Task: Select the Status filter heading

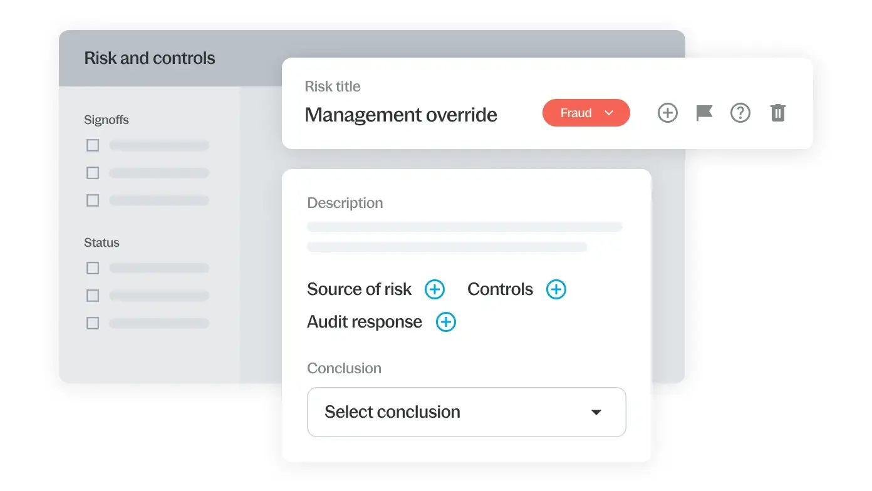Action: [101, 242]
